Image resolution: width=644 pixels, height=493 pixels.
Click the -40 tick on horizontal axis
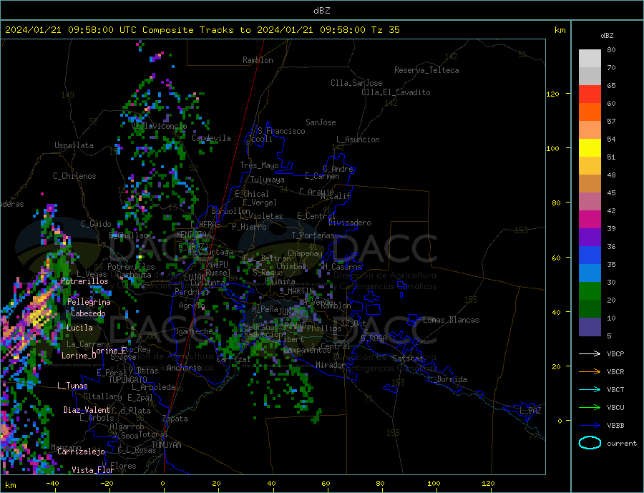pyautogui.click(x=52, y=484)
